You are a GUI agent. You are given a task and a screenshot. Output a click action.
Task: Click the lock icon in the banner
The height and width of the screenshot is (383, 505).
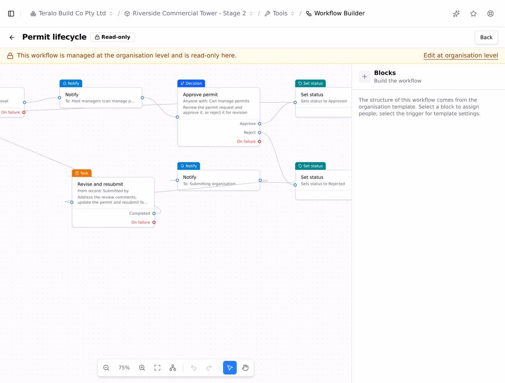click(x=10, y=56)
